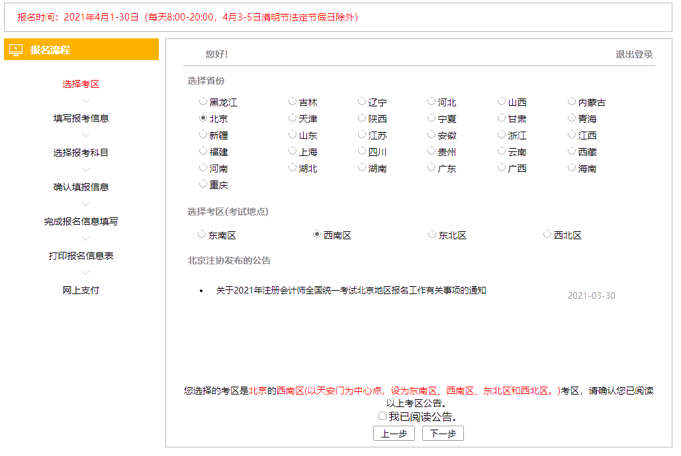This screenshot has width=681, height=456.
Task: Click the 退出登录 link
Action: [x=634, y=54]
